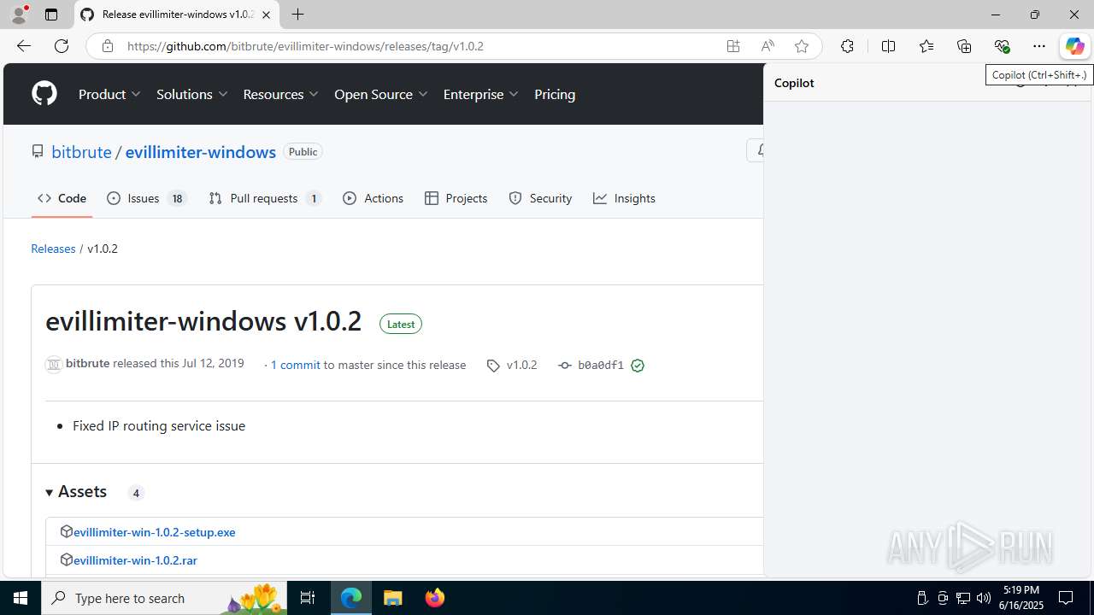
Task: Click the app available icon in address bar
Action: click(x=733, y=46)
